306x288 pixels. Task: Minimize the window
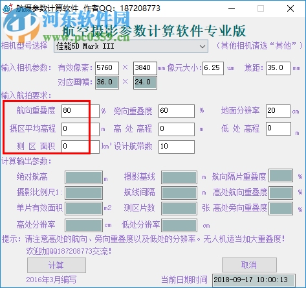[232, 8]
